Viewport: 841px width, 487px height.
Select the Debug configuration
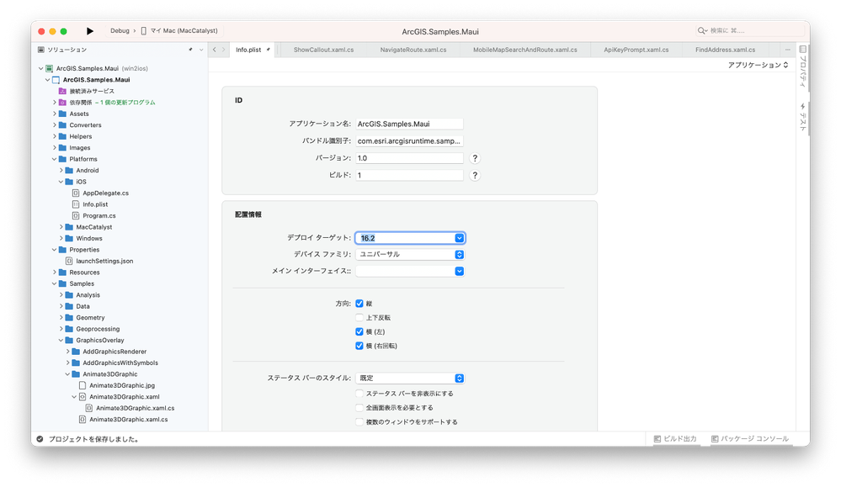(120, 31)
